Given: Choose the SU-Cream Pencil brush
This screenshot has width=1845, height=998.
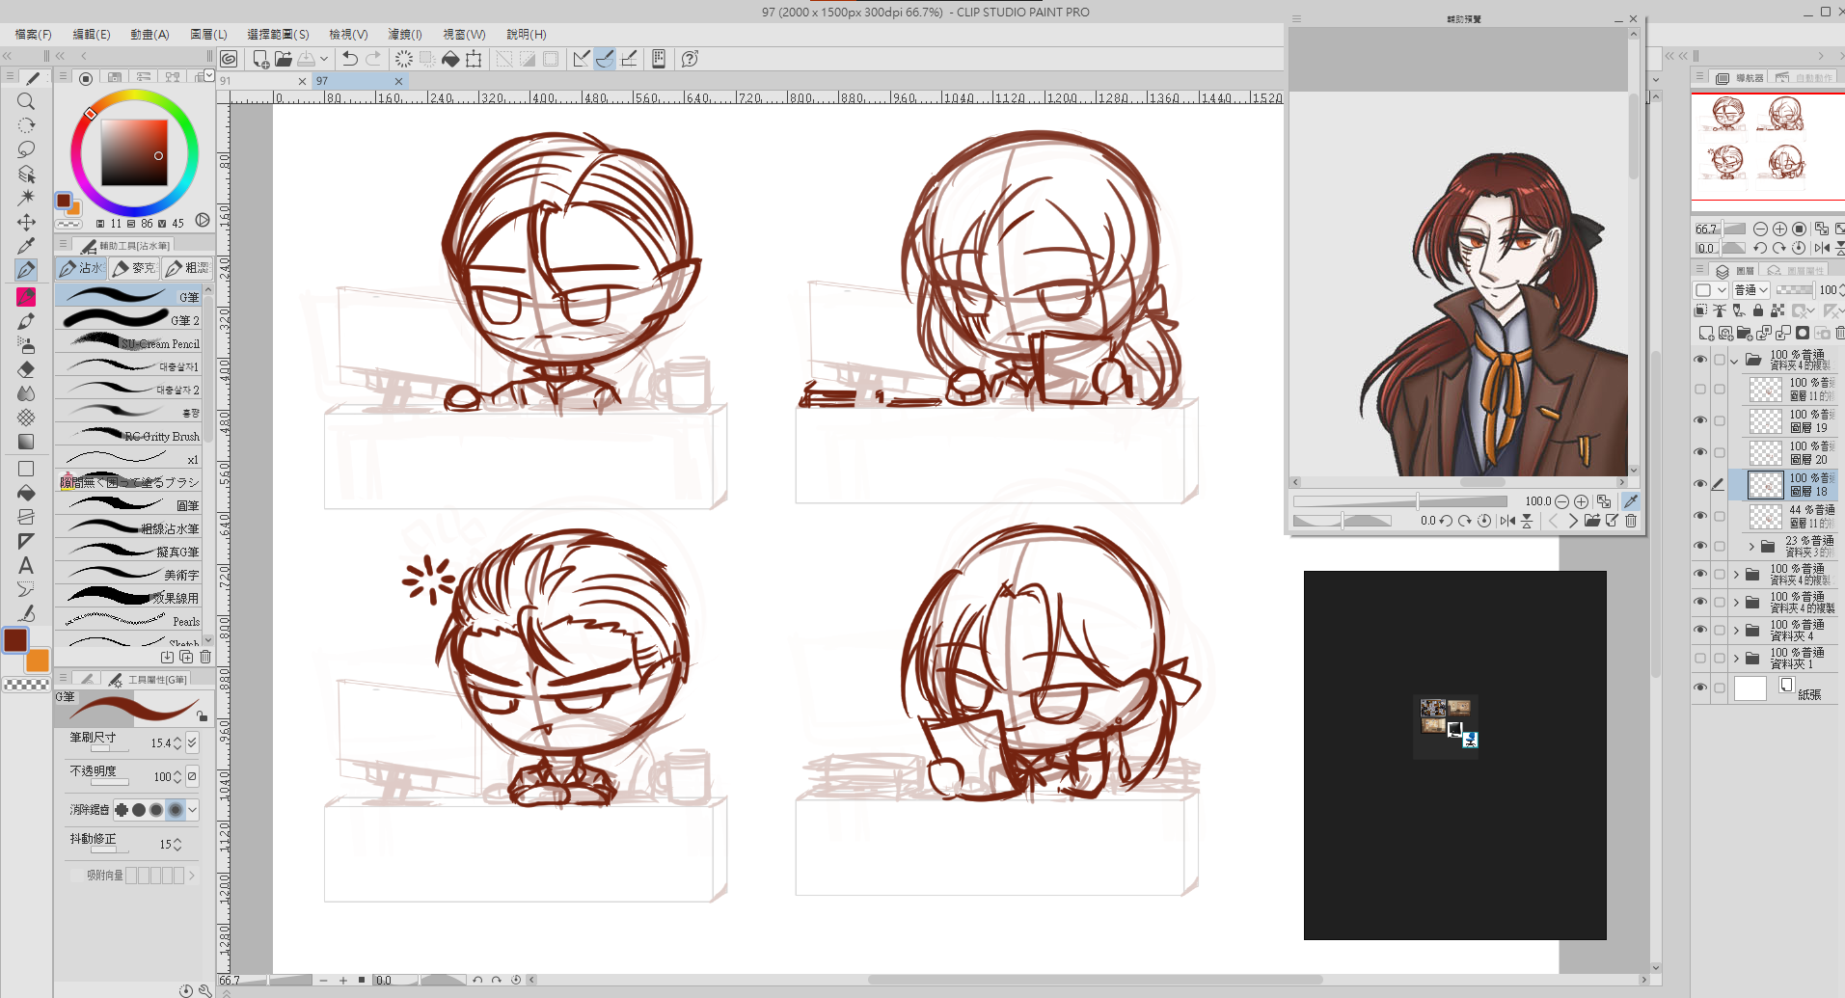Looking at the screenshot, I should click(x=130, y=343).
